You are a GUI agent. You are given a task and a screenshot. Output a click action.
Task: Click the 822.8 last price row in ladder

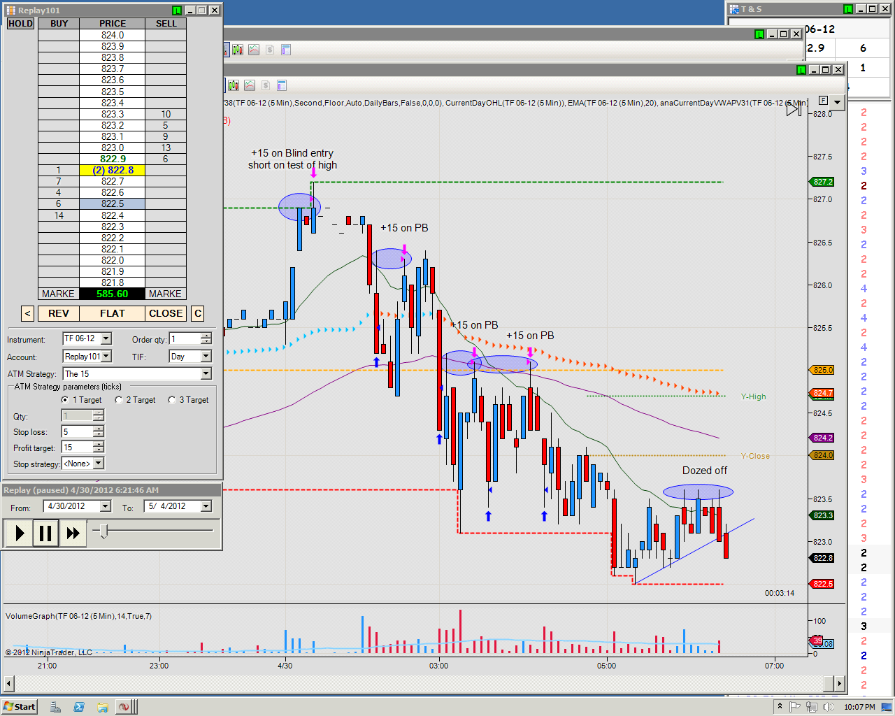click(x=113, y=170)
